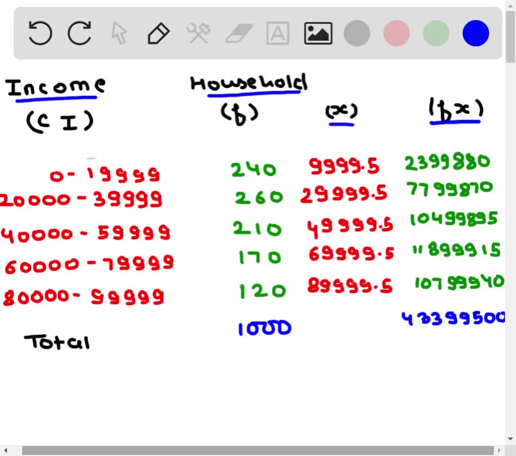The width and height of the screenshot is (516, 456).
Task: Click the '40000-59999' income class
Action: (86, 234)
